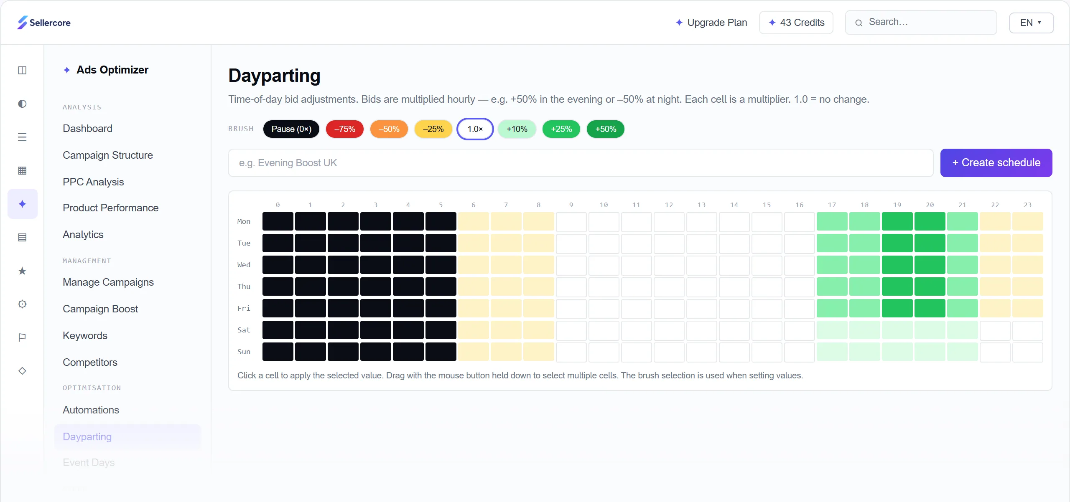The image size is (1070, 502).
Task: Select the sparkle Ads Optimizer sidebar icon
Action: coord(23,204)
